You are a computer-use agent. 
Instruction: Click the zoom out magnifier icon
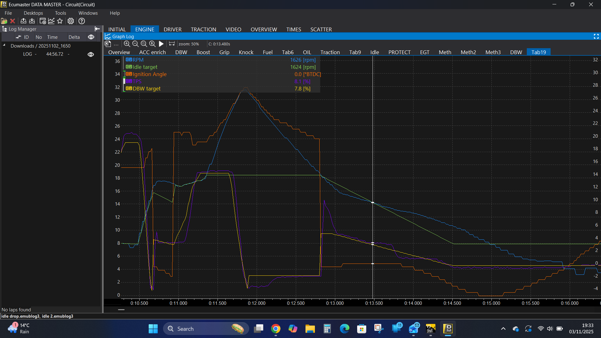[x=135, y=44]
